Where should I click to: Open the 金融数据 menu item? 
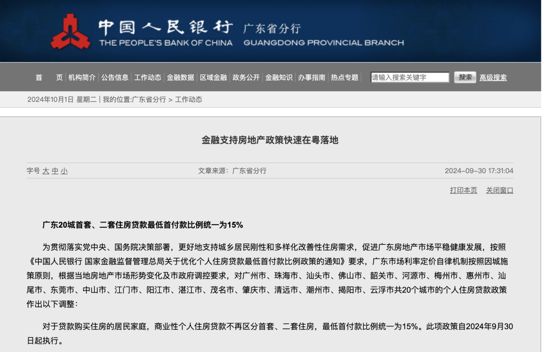click(180, 78)
